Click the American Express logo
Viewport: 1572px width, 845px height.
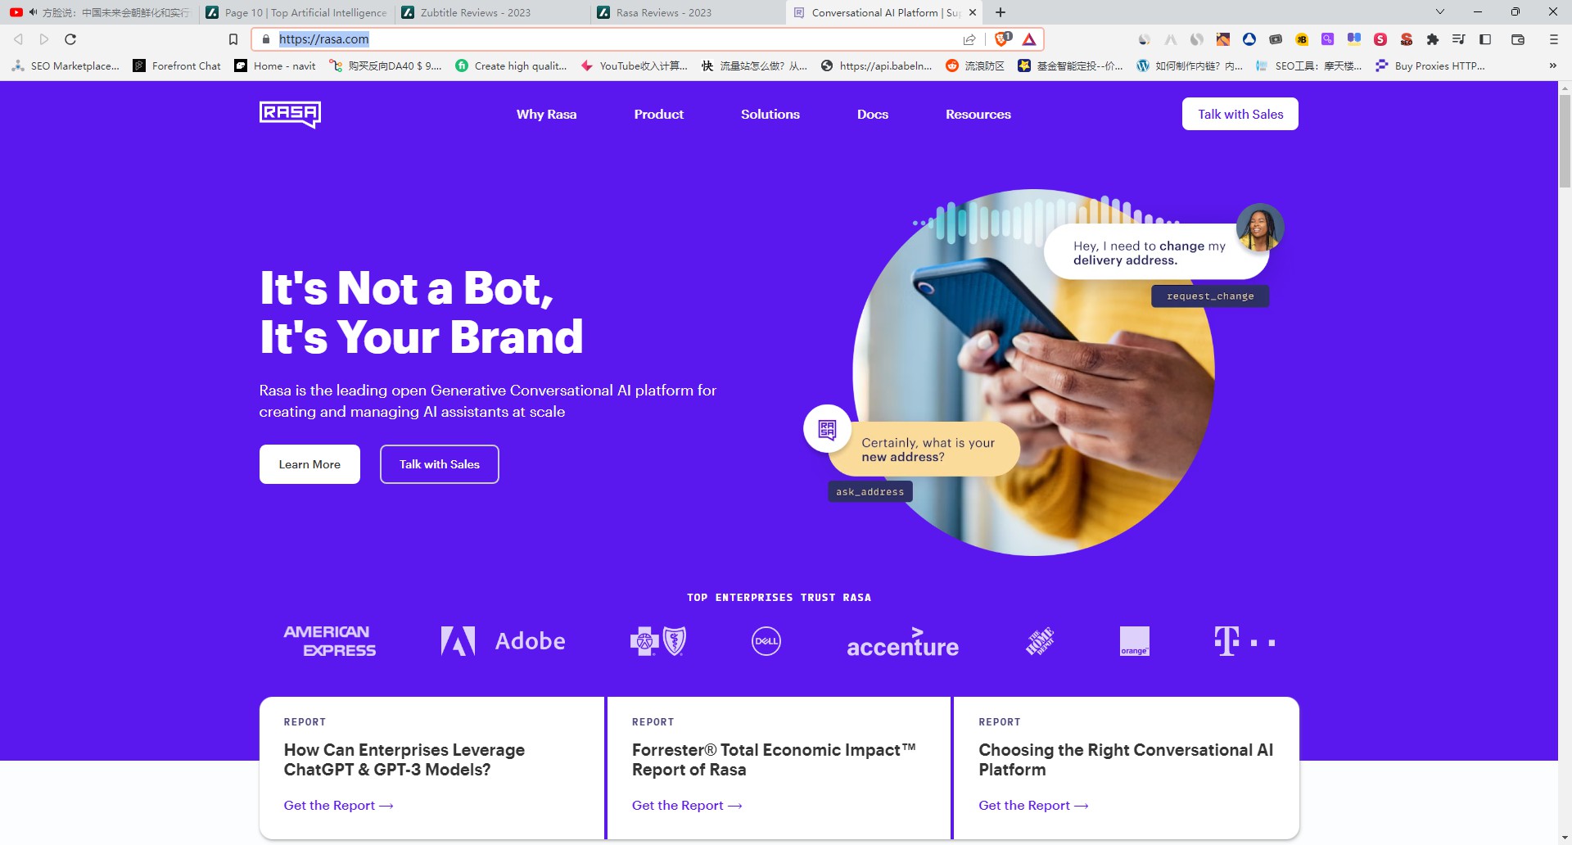coord(330,641)
